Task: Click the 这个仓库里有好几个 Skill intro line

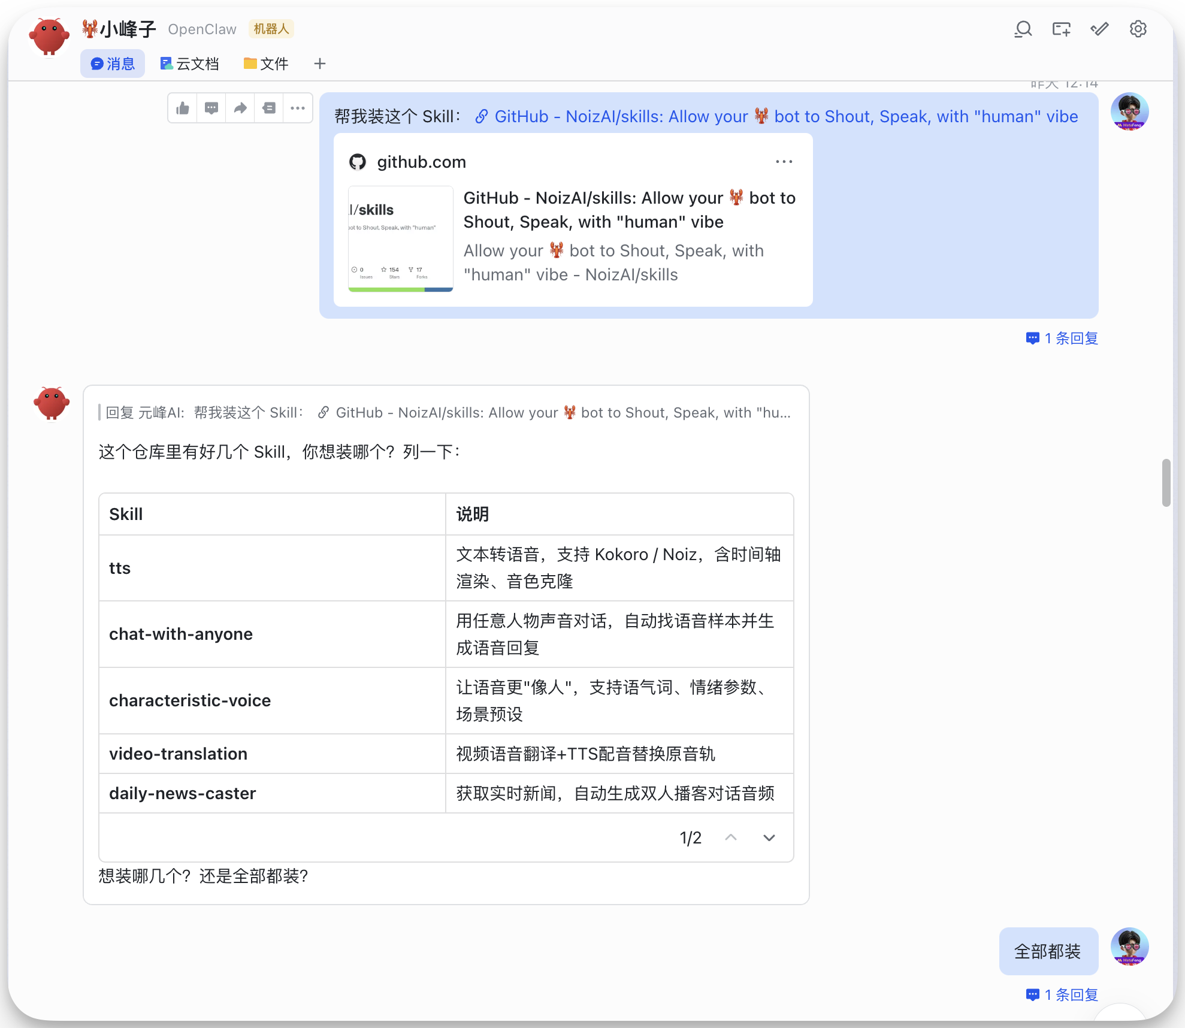Action: pos(280,452)
